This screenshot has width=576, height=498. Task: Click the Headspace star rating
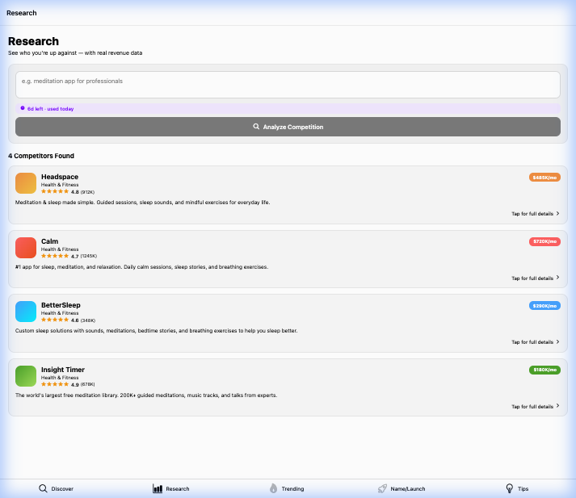click(55, 192)
